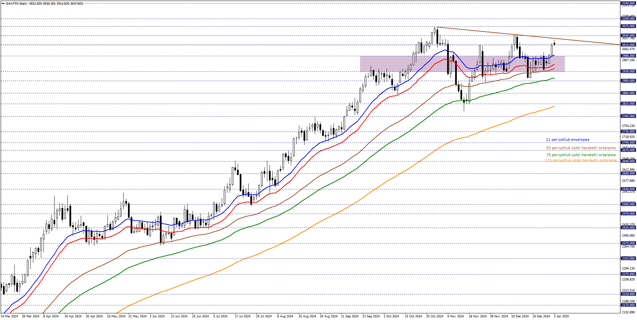This screenshot has height=320, width=637.
Task: Click the 2930.000 price level label
Action: (x=628, y=71)
